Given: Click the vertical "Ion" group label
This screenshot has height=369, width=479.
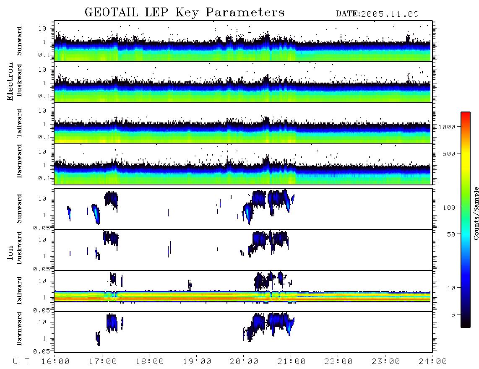Looking at the screenshot, I should click(x=10, y=252).
